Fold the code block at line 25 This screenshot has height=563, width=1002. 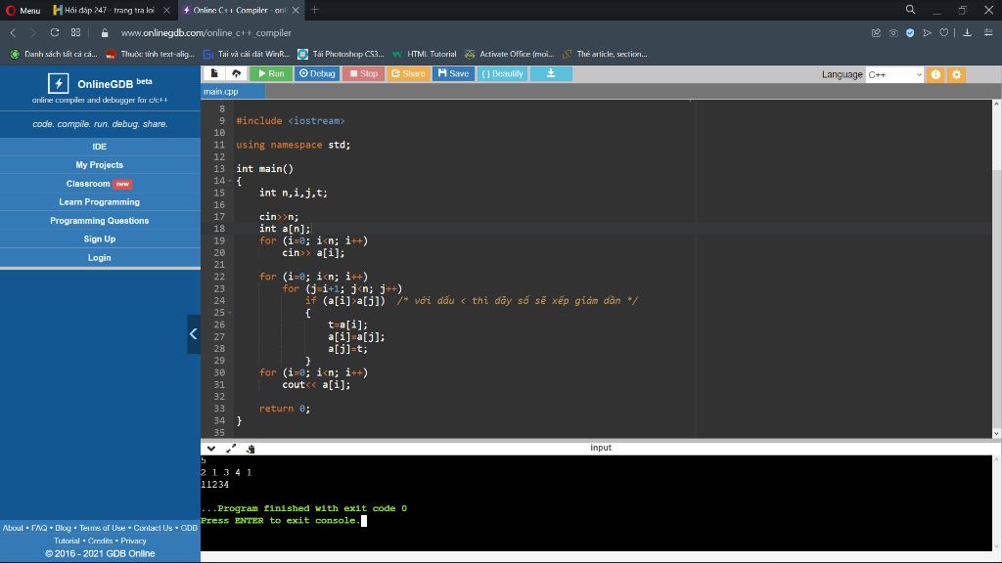pos(229,313)
